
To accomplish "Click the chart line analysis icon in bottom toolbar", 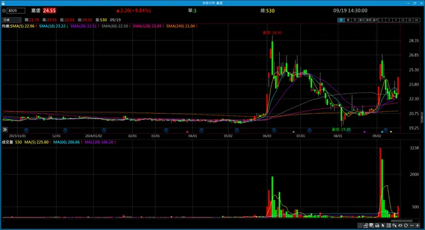I will coord(366,225).
